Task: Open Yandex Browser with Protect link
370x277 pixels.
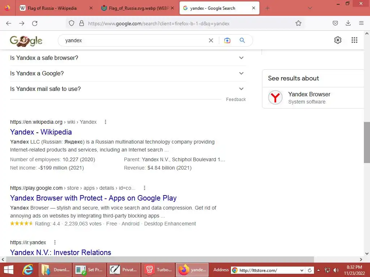Action: click(x=93, y=198)
